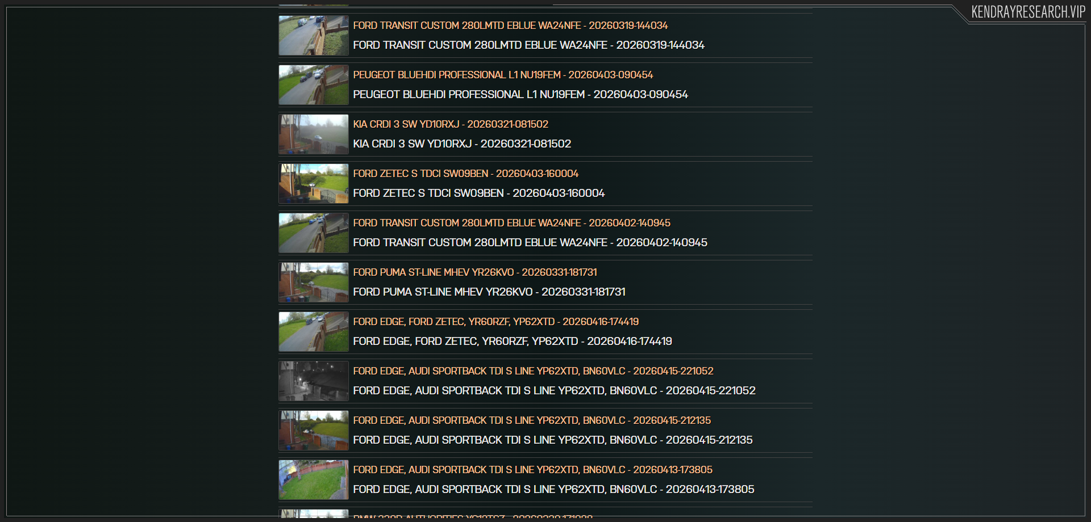Follow orange title link Ford Transit Custom 20260402-140945
This screenshot has width=1091, height=522.
tap(511, 223)
